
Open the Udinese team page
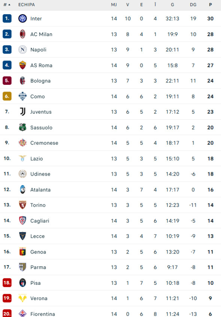tap(40, 174)
